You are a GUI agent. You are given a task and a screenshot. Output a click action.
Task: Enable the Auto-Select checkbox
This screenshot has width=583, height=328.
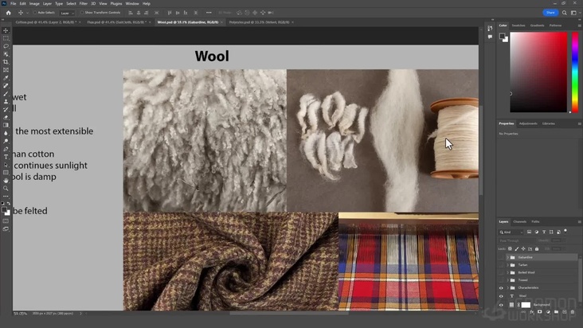(x=35, y=13)
